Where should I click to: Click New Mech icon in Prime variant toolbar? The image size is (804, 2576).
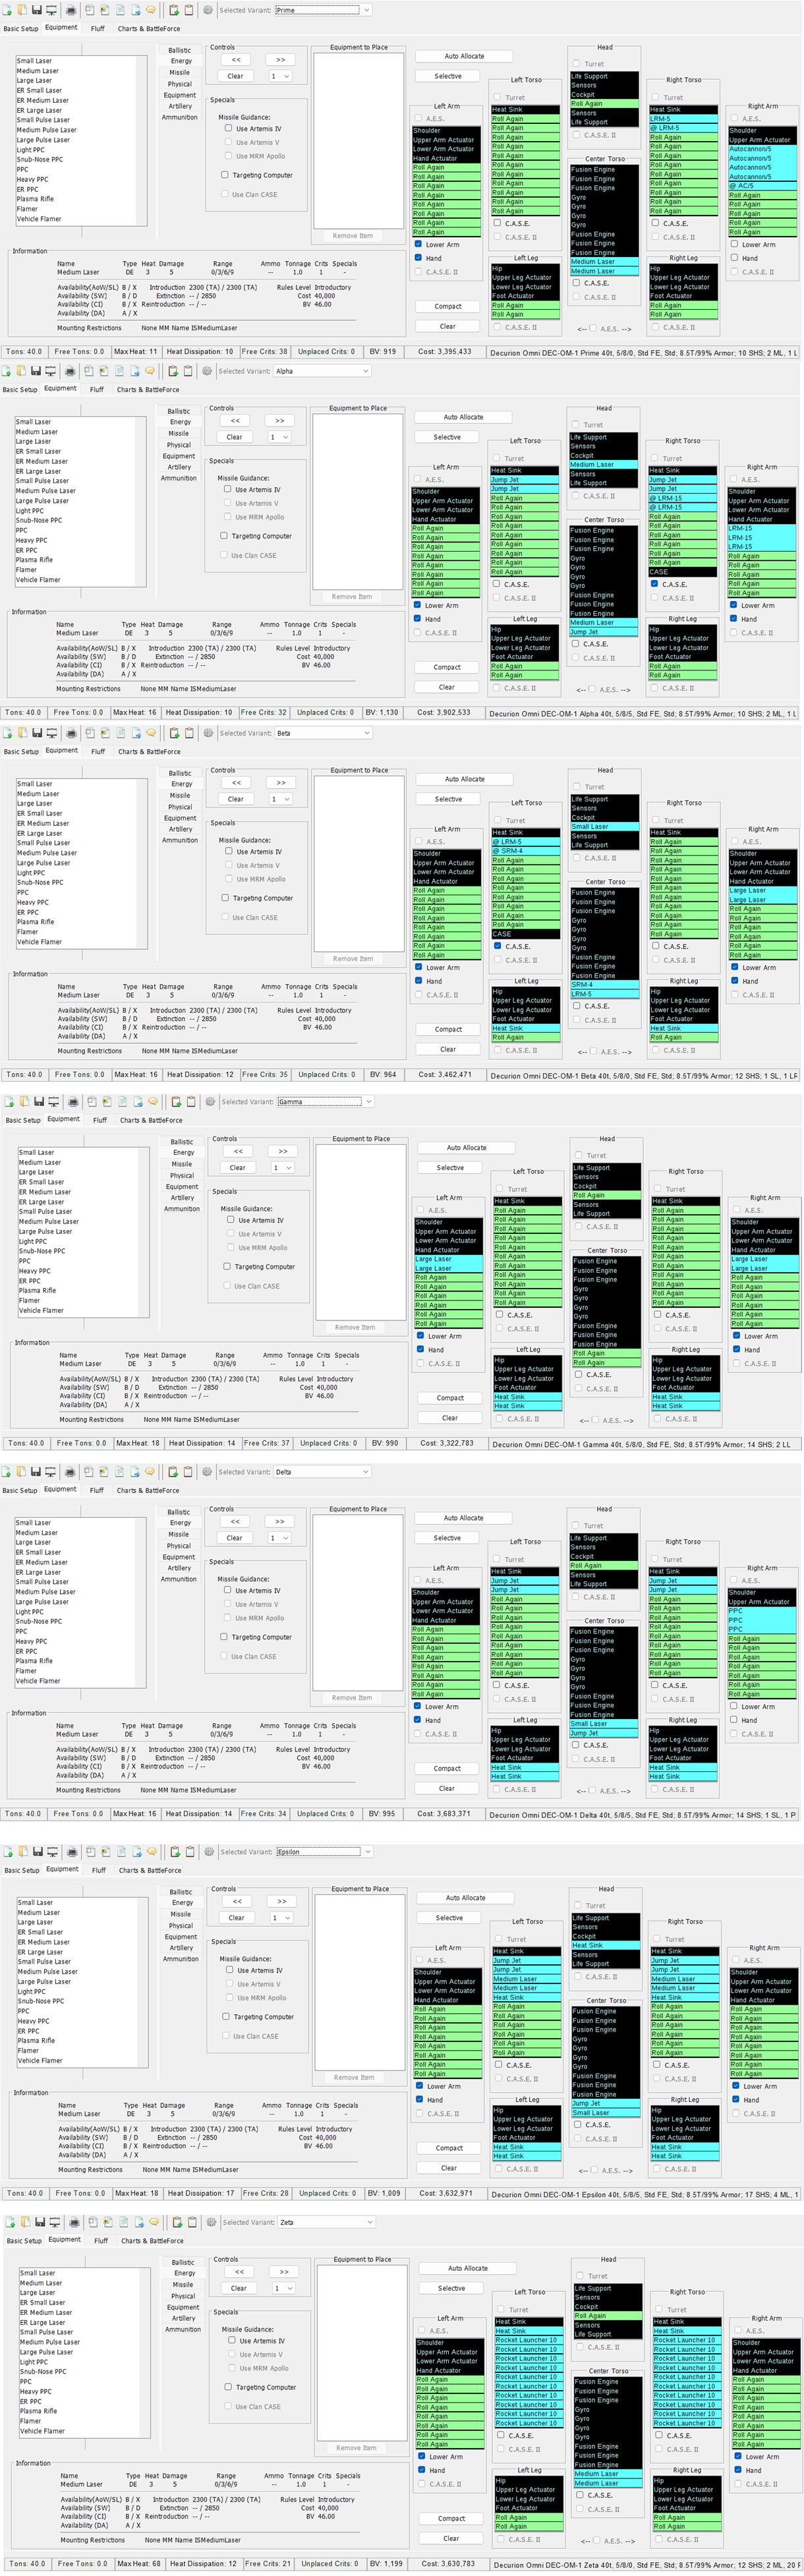point(7,10)
